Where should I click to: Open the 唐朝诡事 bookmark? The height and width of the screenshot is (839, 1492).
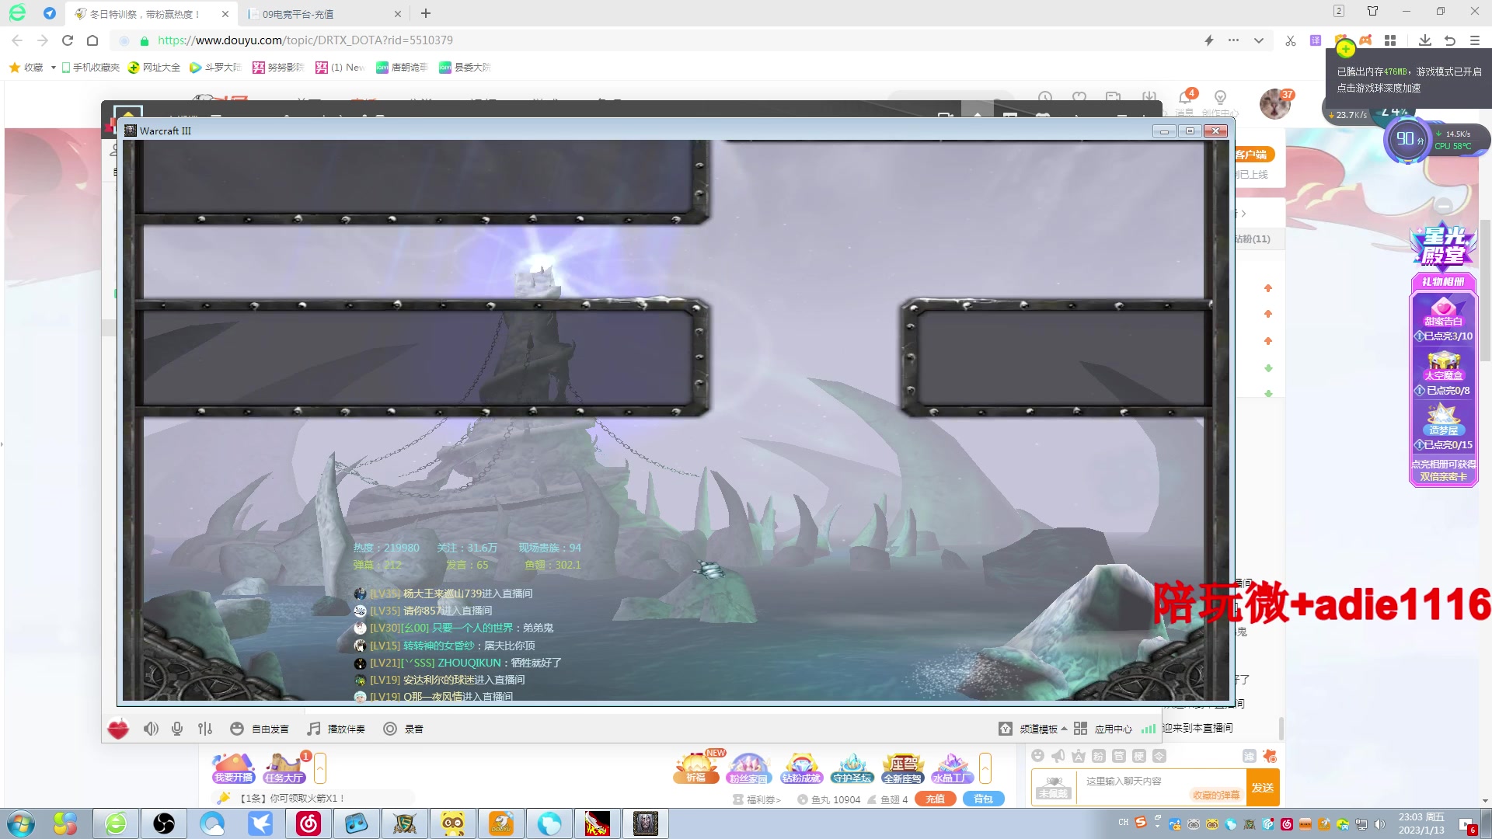pyautogui.click(x=403, y=68)
